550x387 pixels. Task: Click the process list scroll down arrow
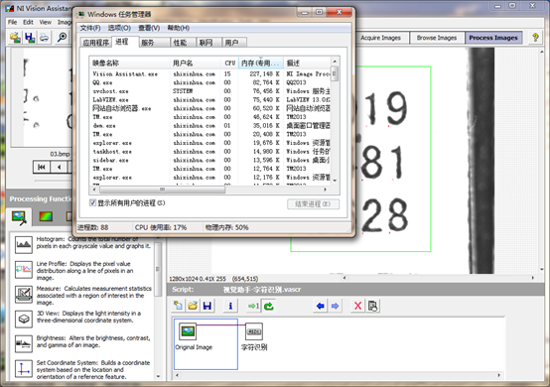coord(335,181)
